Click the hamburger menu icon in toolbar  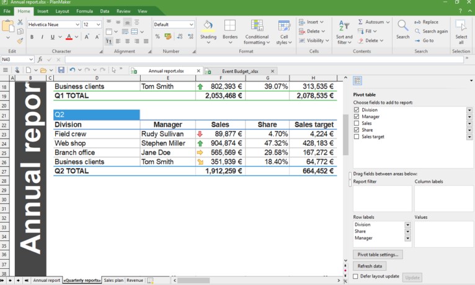[6, 70]
